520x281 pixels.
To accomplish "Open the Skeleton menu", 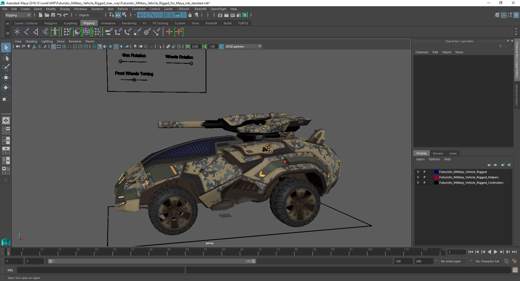I will [x=97, y=9].
